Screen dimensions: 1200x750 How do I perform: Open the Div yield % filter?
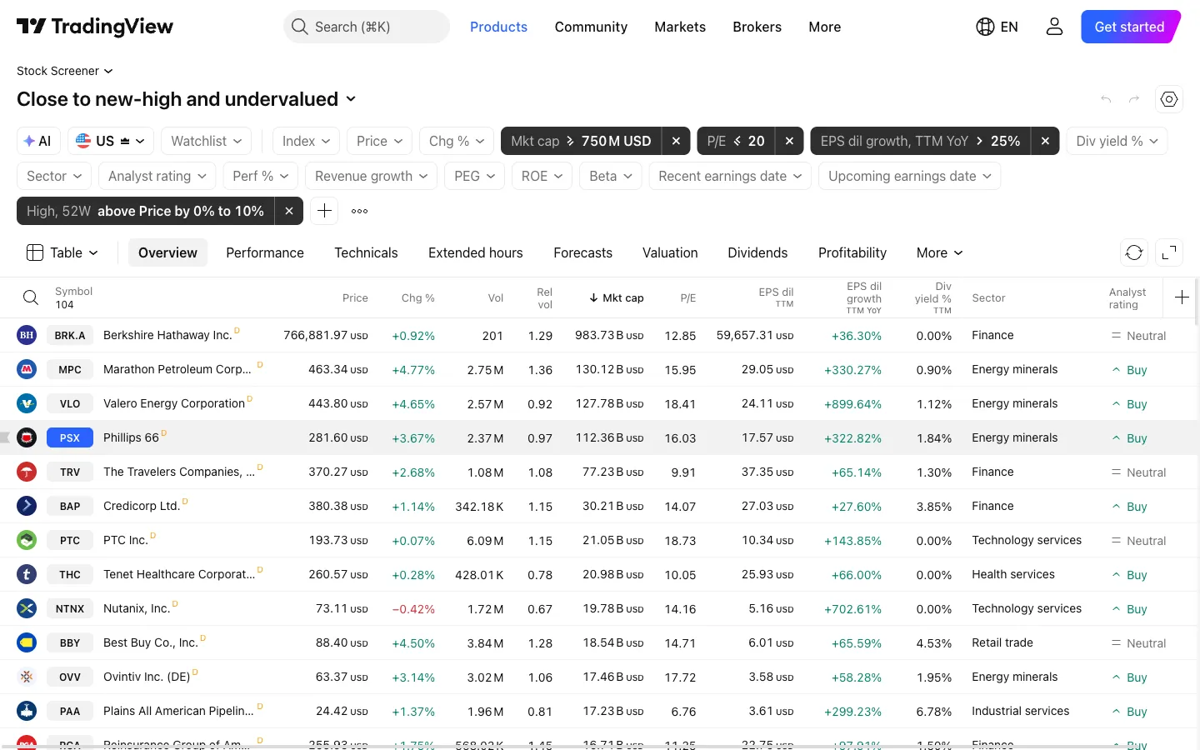coord(1117,141)
